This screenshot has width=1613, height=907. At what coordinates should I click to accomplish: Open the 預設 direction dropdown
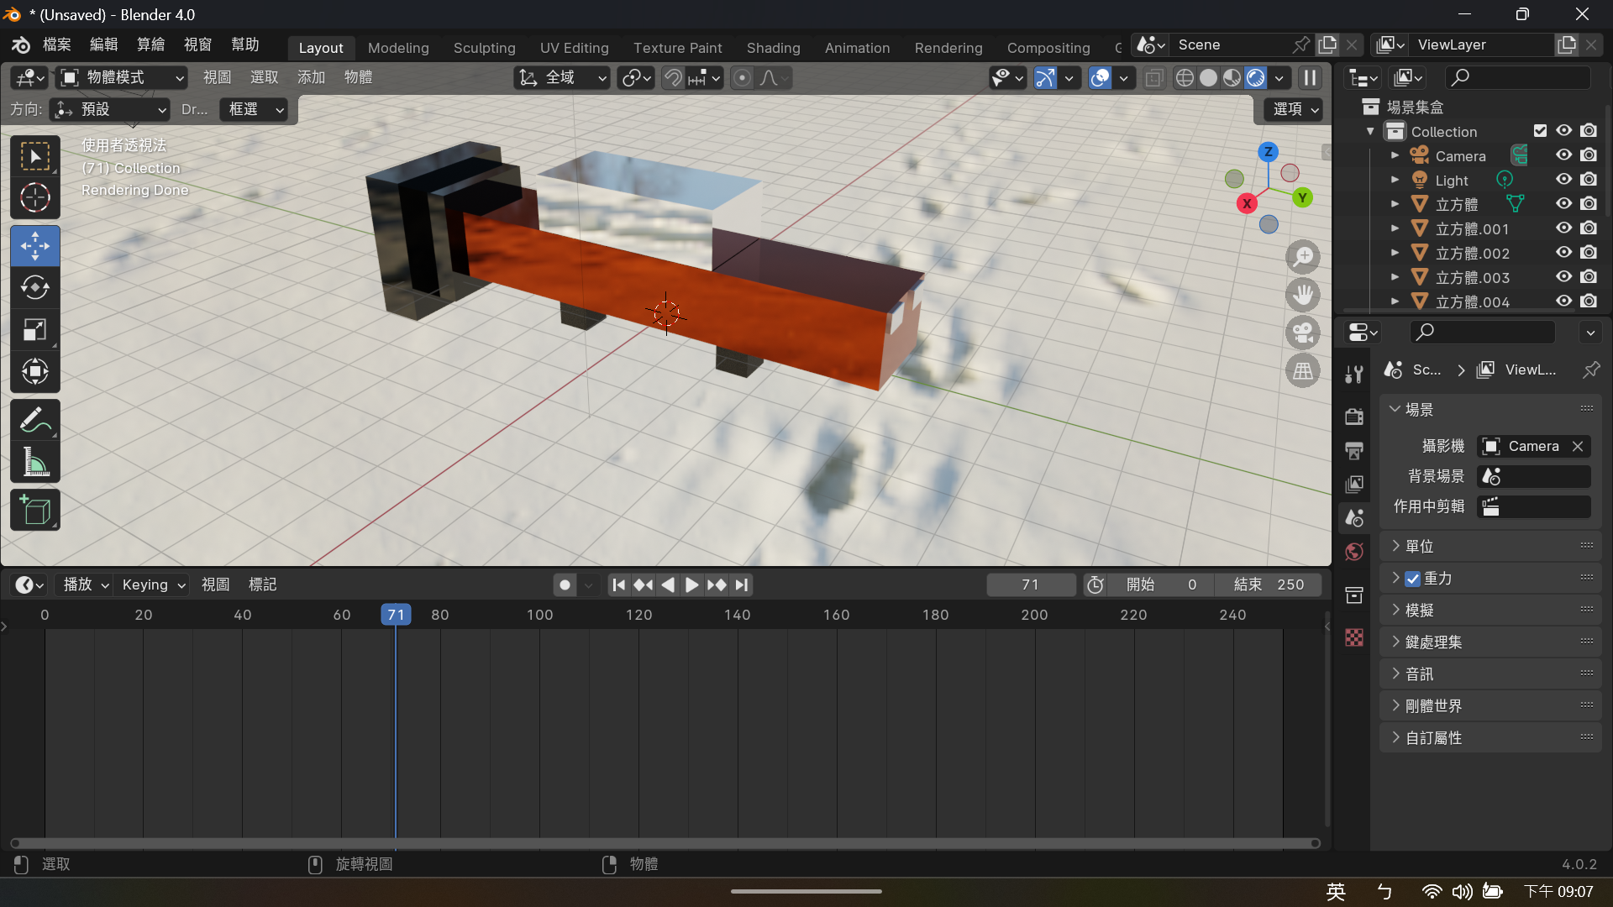click(x=110, y=110)
